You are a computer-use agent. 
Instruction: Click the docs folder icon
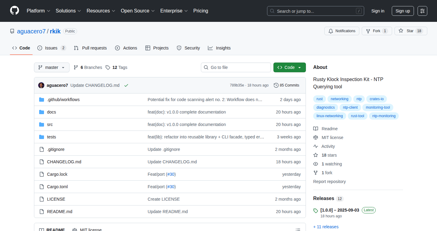pos(42,112)
